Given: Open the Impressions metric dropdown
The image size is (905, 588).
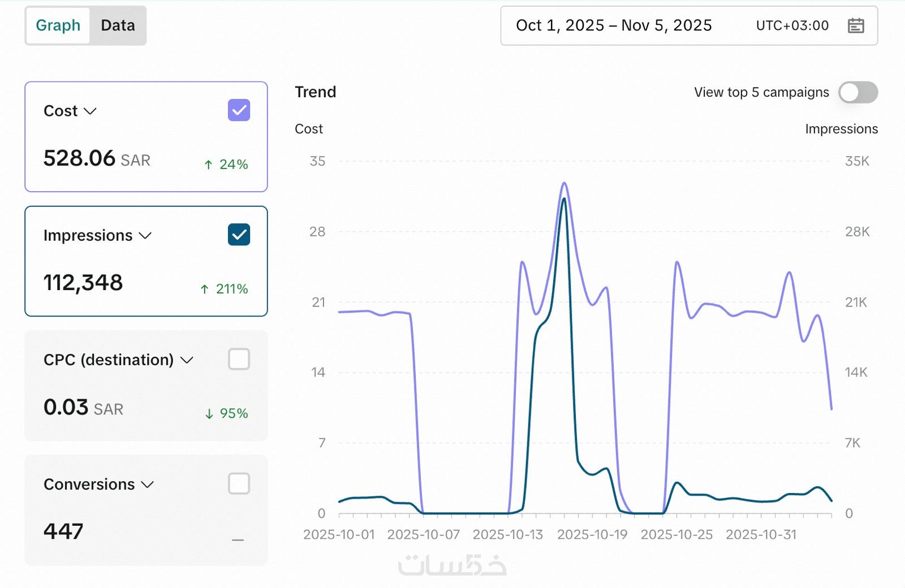Looking at the screenshot, I should coord(145,235).
